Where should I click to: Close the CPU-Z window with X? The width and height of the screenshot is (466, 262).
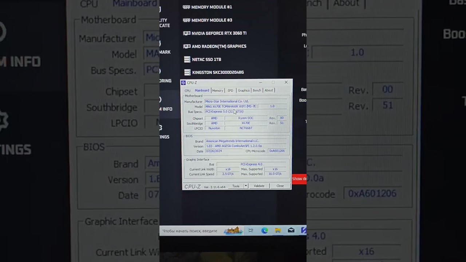pos(286,82)
